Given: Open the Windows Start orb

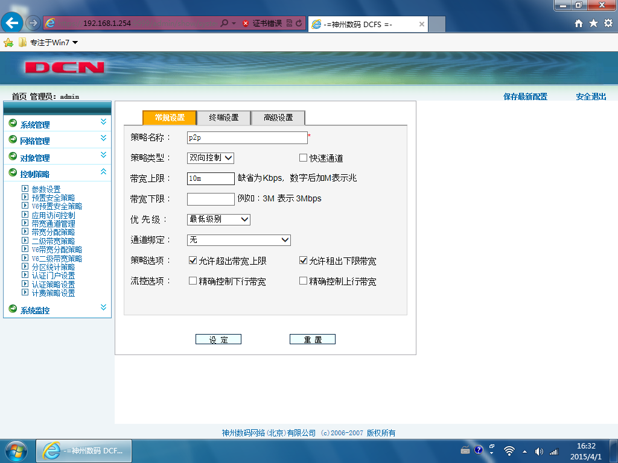Looking at the screenshot, I should 16,451.
